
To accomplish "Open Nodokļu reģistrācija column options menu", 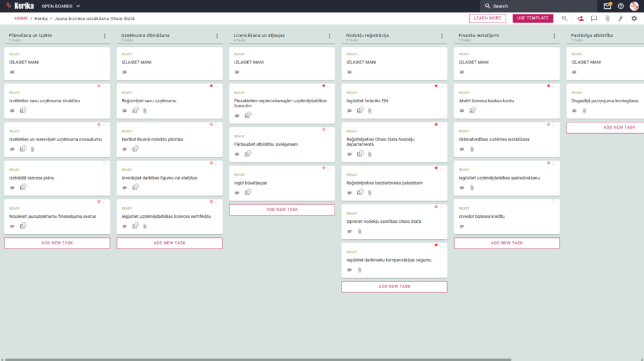I will (442, 36).
